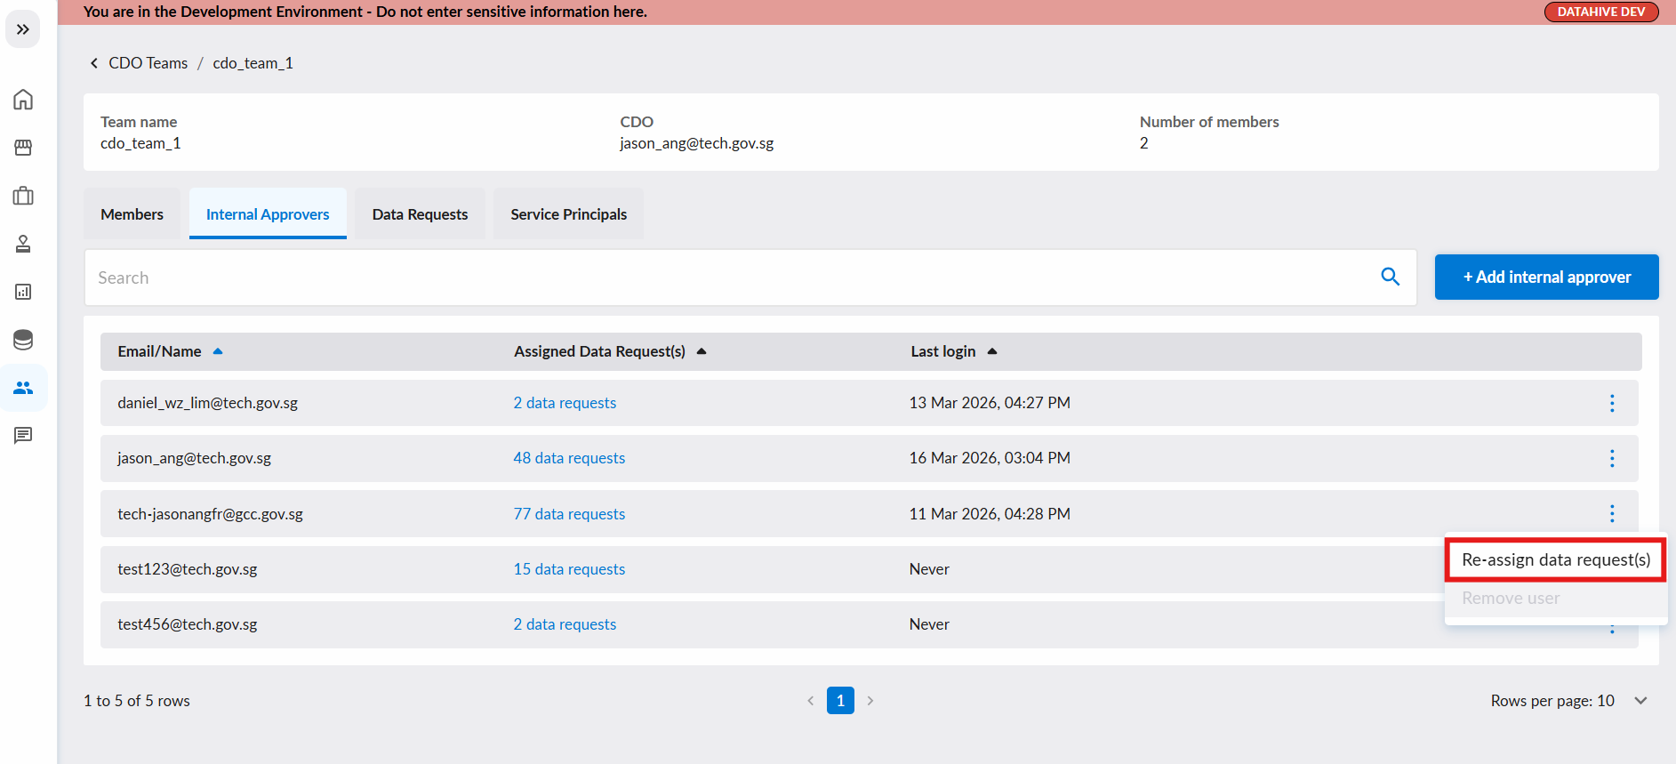
Task: Select test123@tech.gov.sg email cell
Action: coord(188,569)
